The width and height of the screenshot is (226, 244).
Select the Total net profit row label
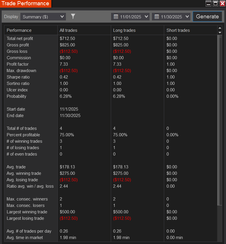(x=20, y=39)
